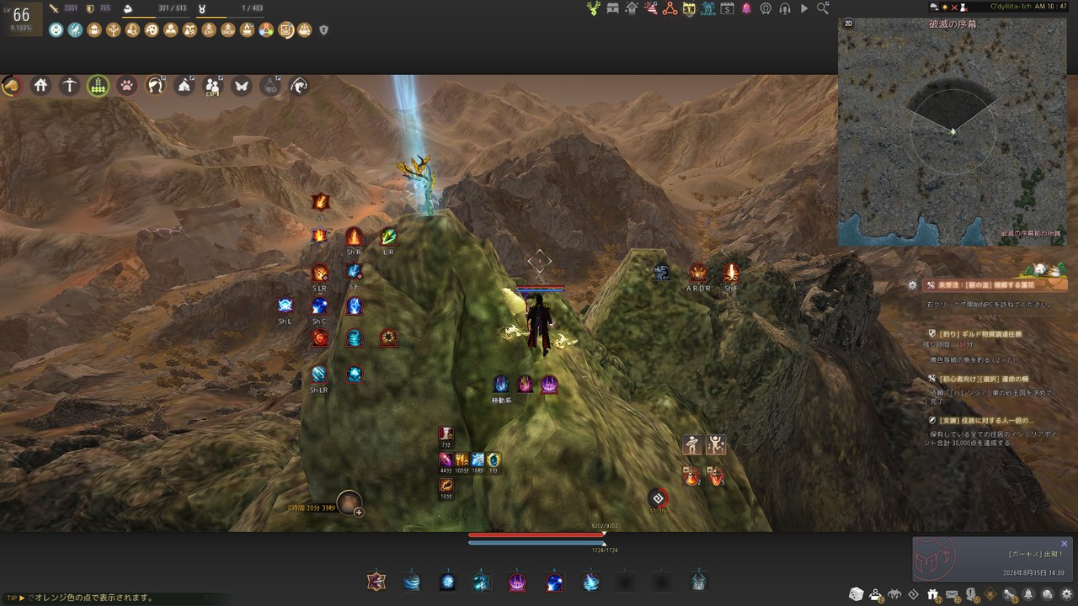Click the shield lock icon in buff row

coord(323,30)
